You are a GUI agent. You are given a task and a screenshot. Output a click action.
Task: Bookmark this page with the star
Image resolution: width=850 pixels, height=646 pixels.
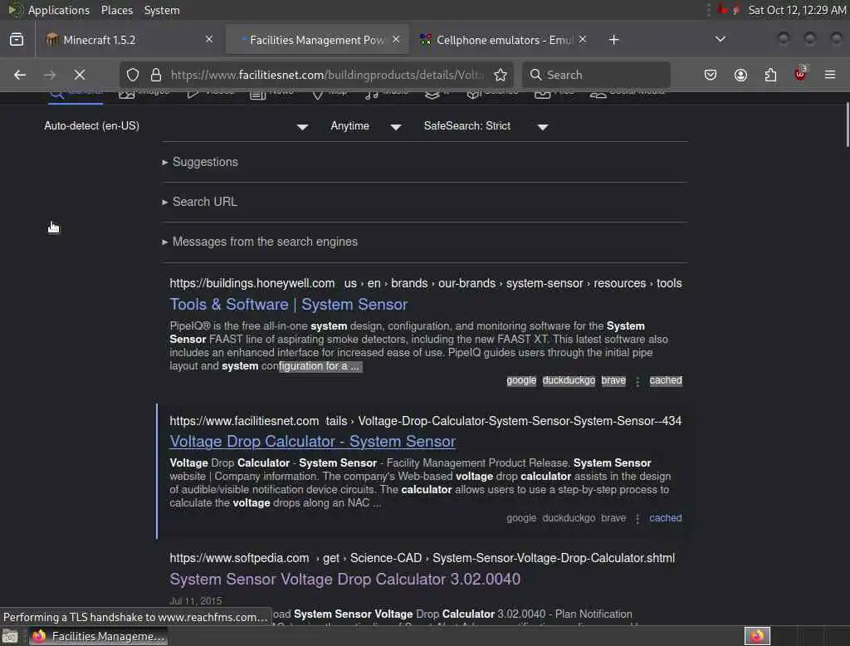[x=501, y=75]
